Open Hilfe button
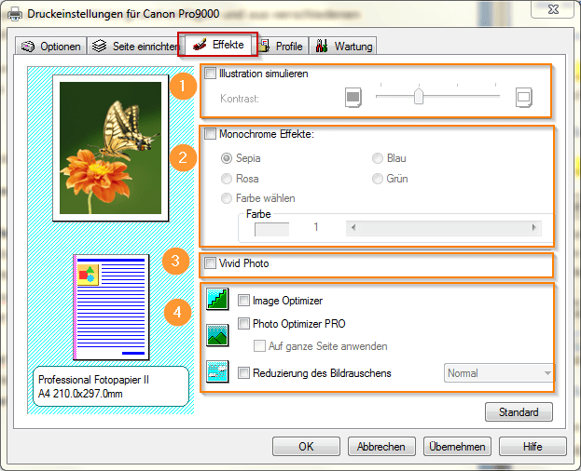The height and width of the screenshot is (471, 581). [533, 446]
